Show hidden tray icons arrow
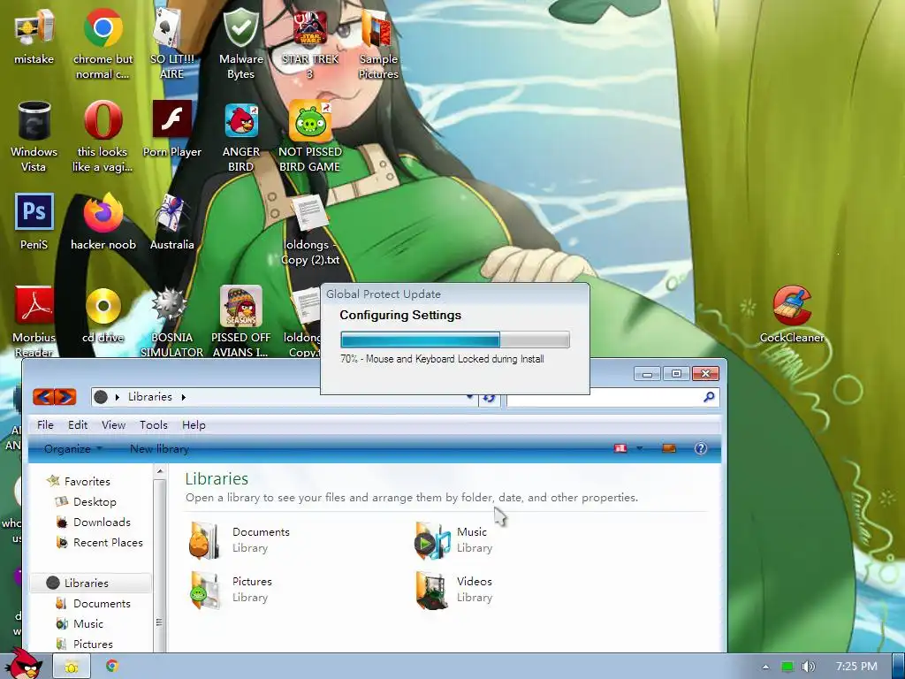905x679 pixels. tap(765, 667)
